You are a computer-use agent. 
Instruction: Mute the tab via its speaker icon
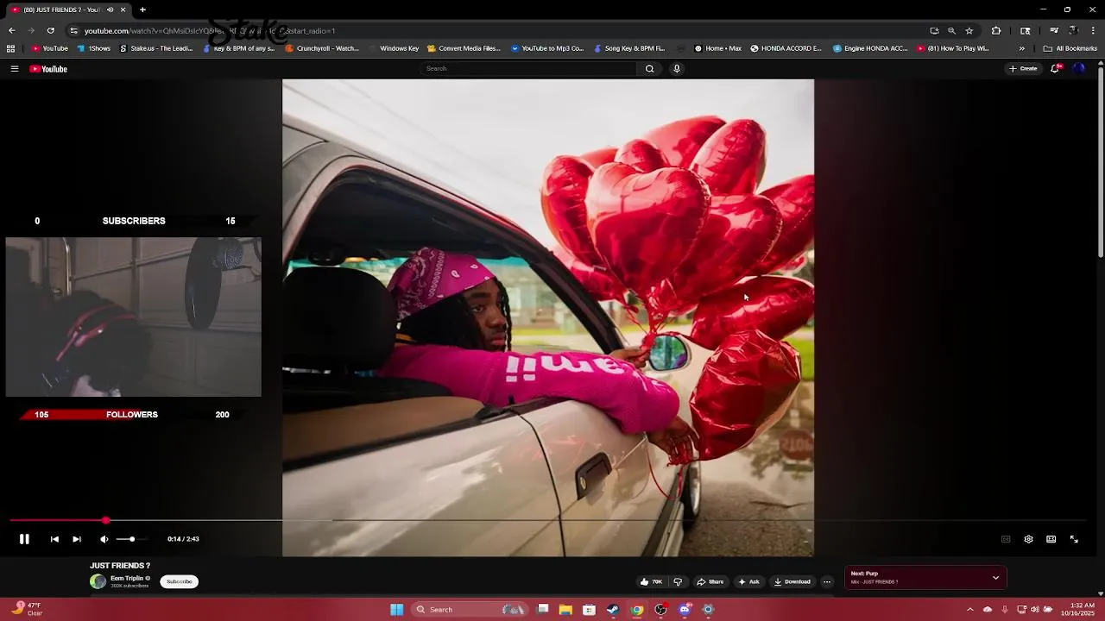[110, 9]
